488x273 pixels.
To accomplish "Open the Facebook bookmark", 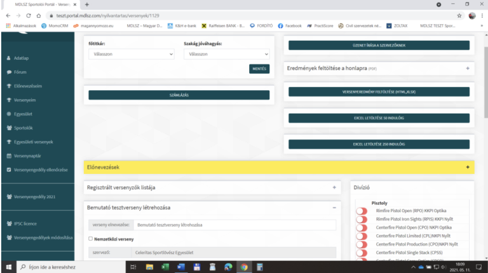I will coord(289,26).
